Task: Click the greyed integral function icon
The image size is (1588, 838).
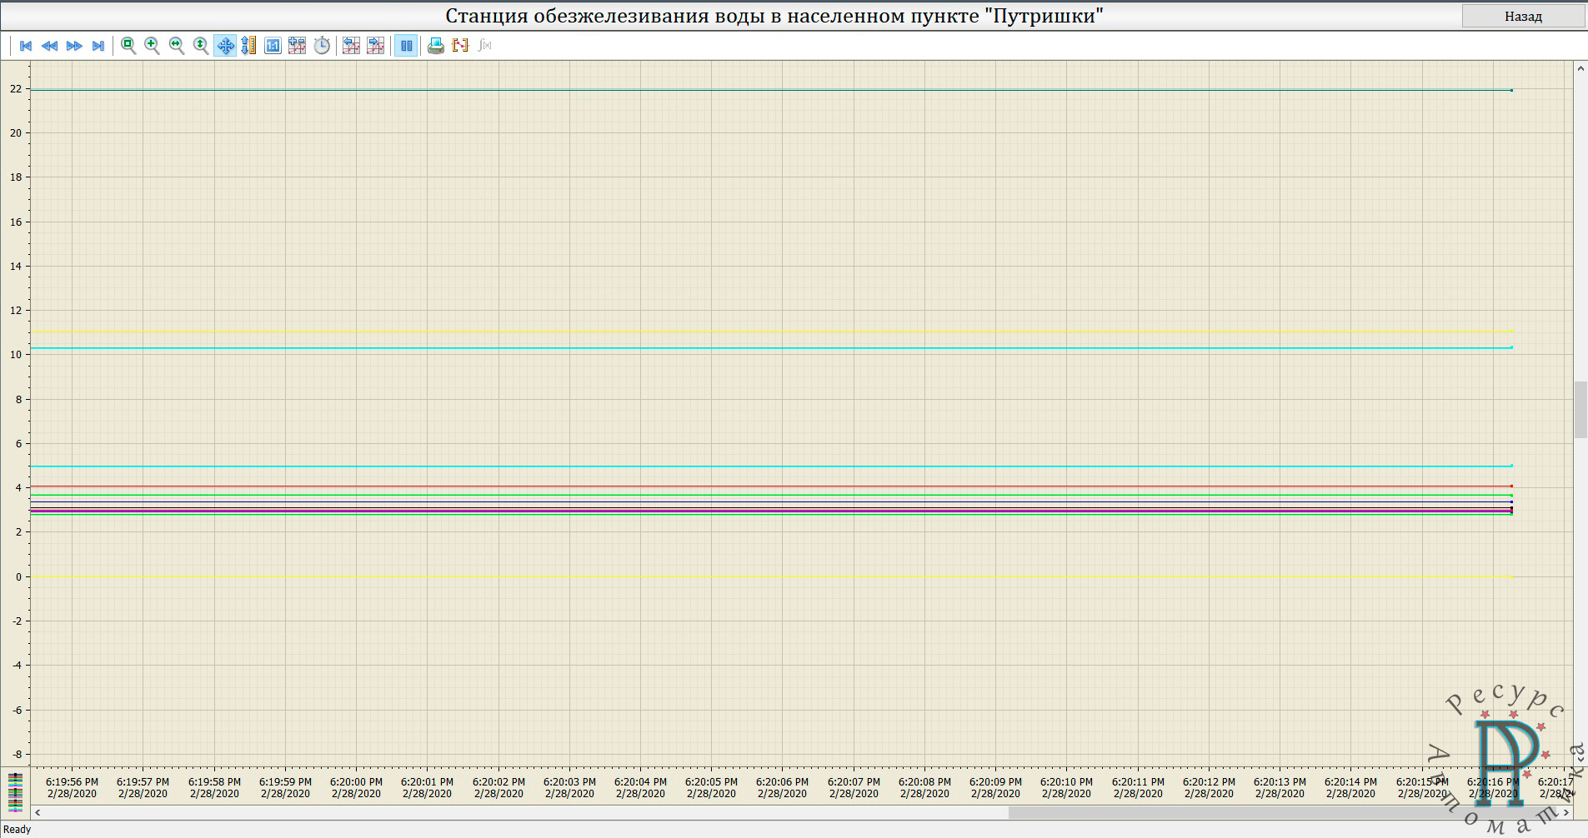Action: point(485,46)
